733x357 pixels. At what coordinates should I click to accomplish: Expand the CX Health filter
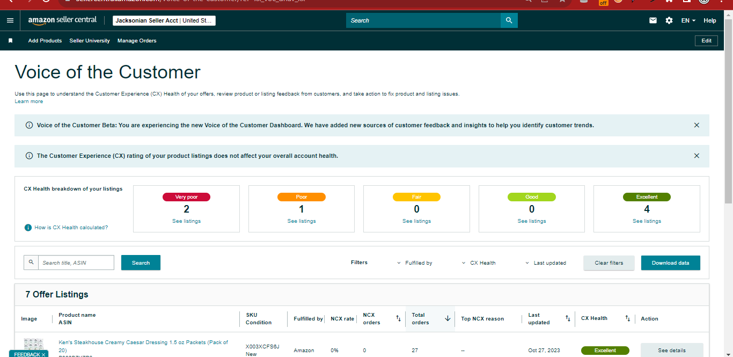479,263
